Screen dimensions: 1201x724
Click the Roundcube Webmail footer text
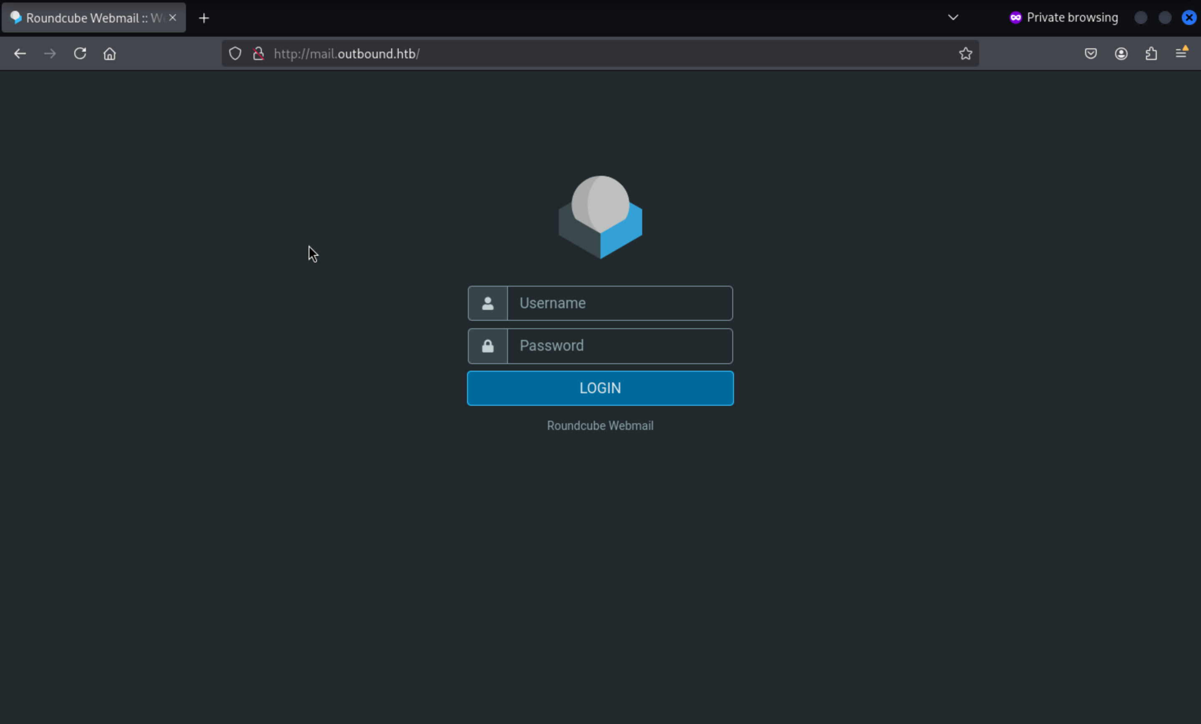click(600, 426)
